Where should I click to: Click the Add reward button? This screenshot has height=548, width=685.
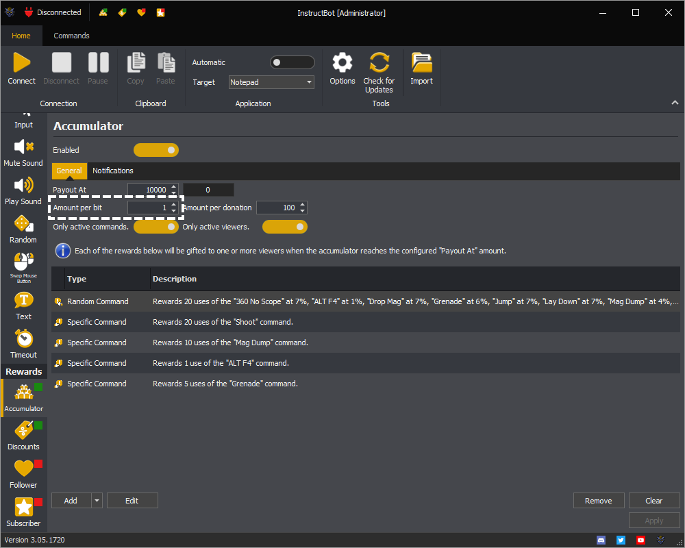71,501
